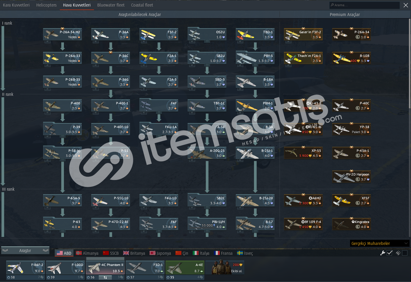Screen dimensions: 411x282
Task: Open the Helicopters tab
Action: (46, 5)
